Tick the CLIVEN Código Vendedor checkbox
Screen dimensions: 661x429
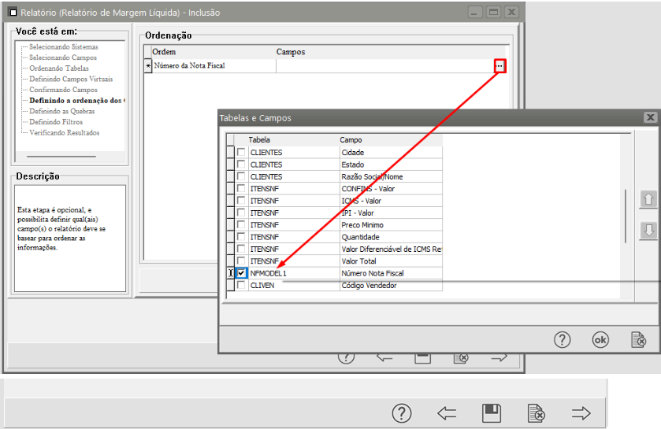point(241,286)
